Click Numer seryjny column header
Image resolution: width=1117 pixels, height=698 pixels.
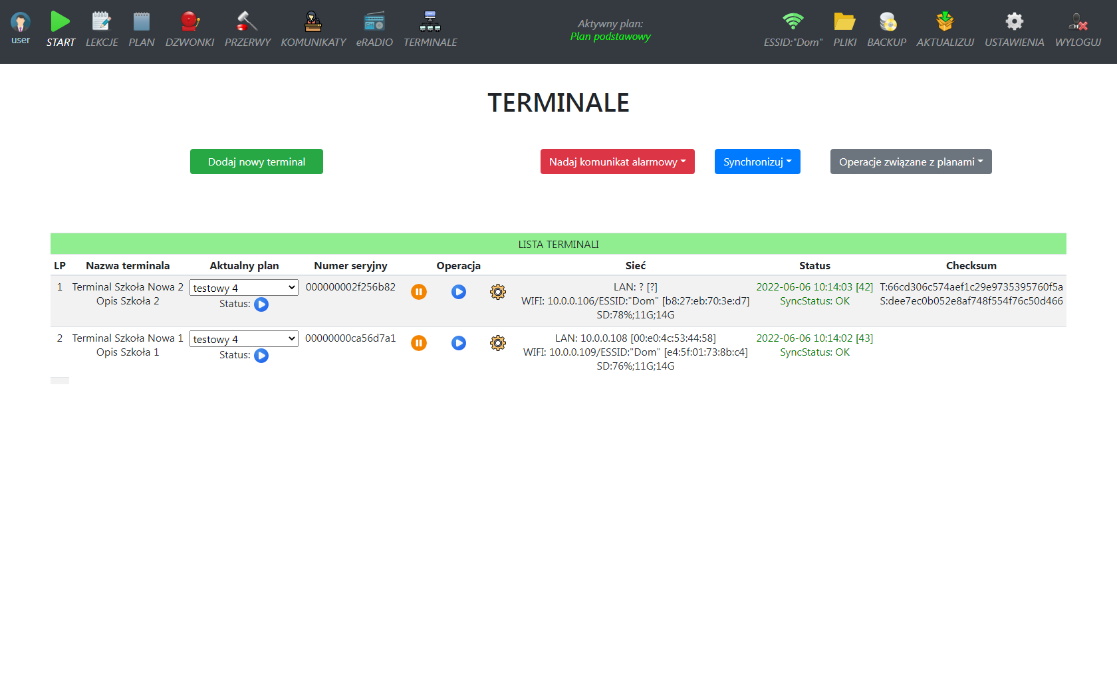[350, 265]
